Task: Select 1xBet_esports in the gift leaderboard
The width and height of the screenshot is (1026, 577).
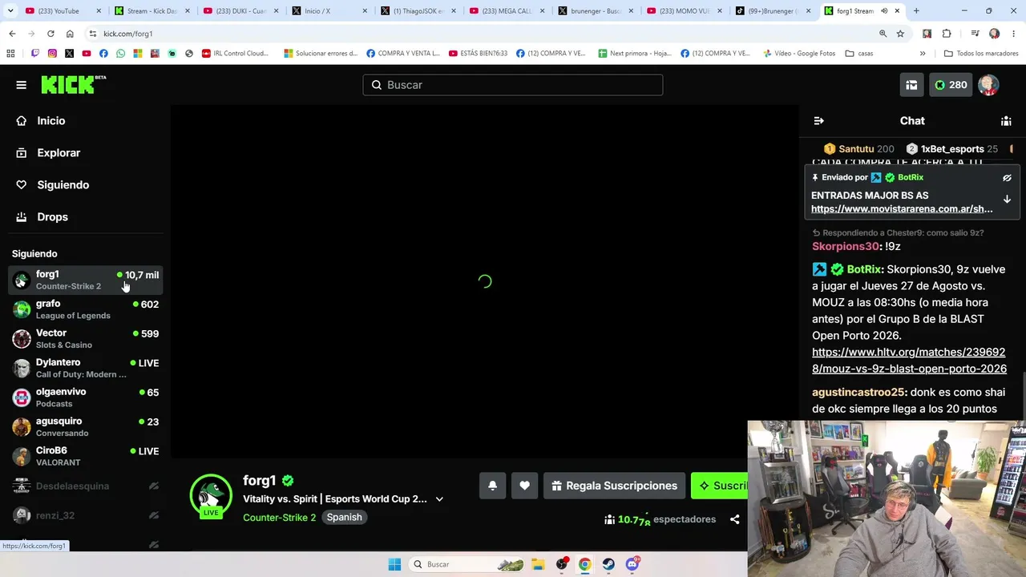Action: (951, 149)
